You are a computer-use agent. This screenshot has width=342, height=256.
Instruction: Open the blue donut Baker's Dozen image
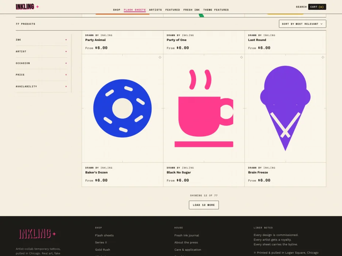(x=122, y=108)
